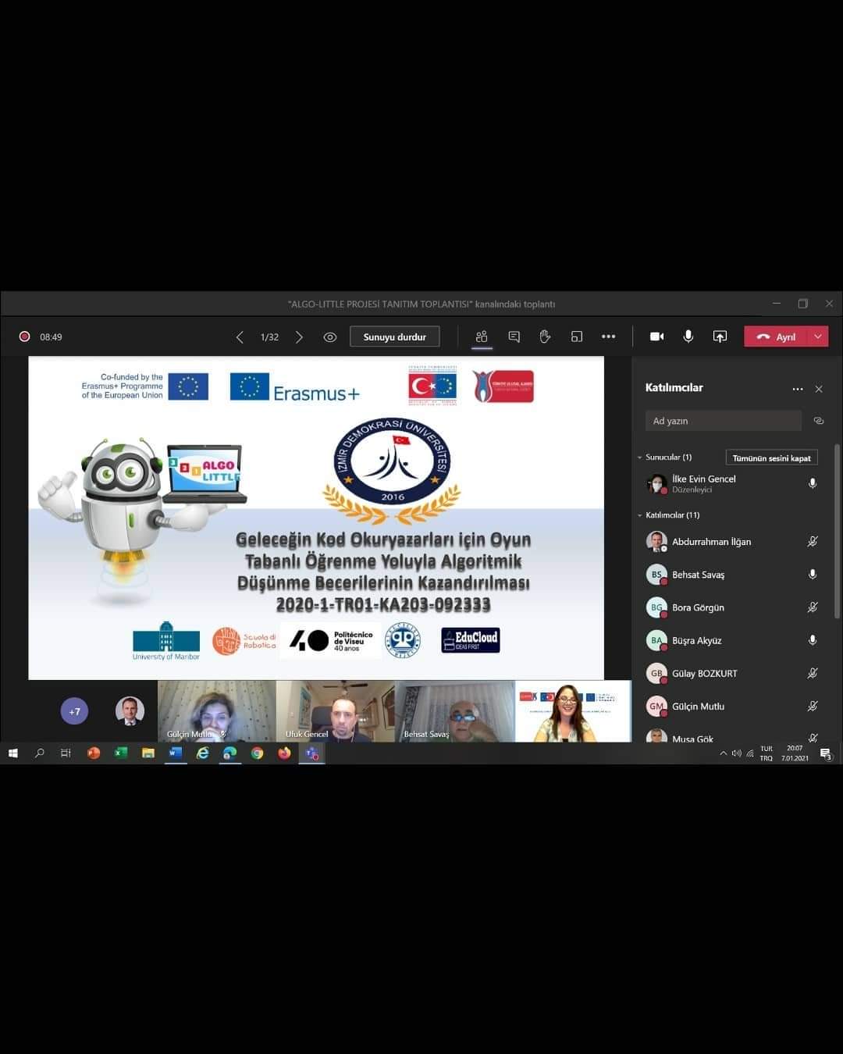Open File Explorer from the taskbar

coord(148,753)
